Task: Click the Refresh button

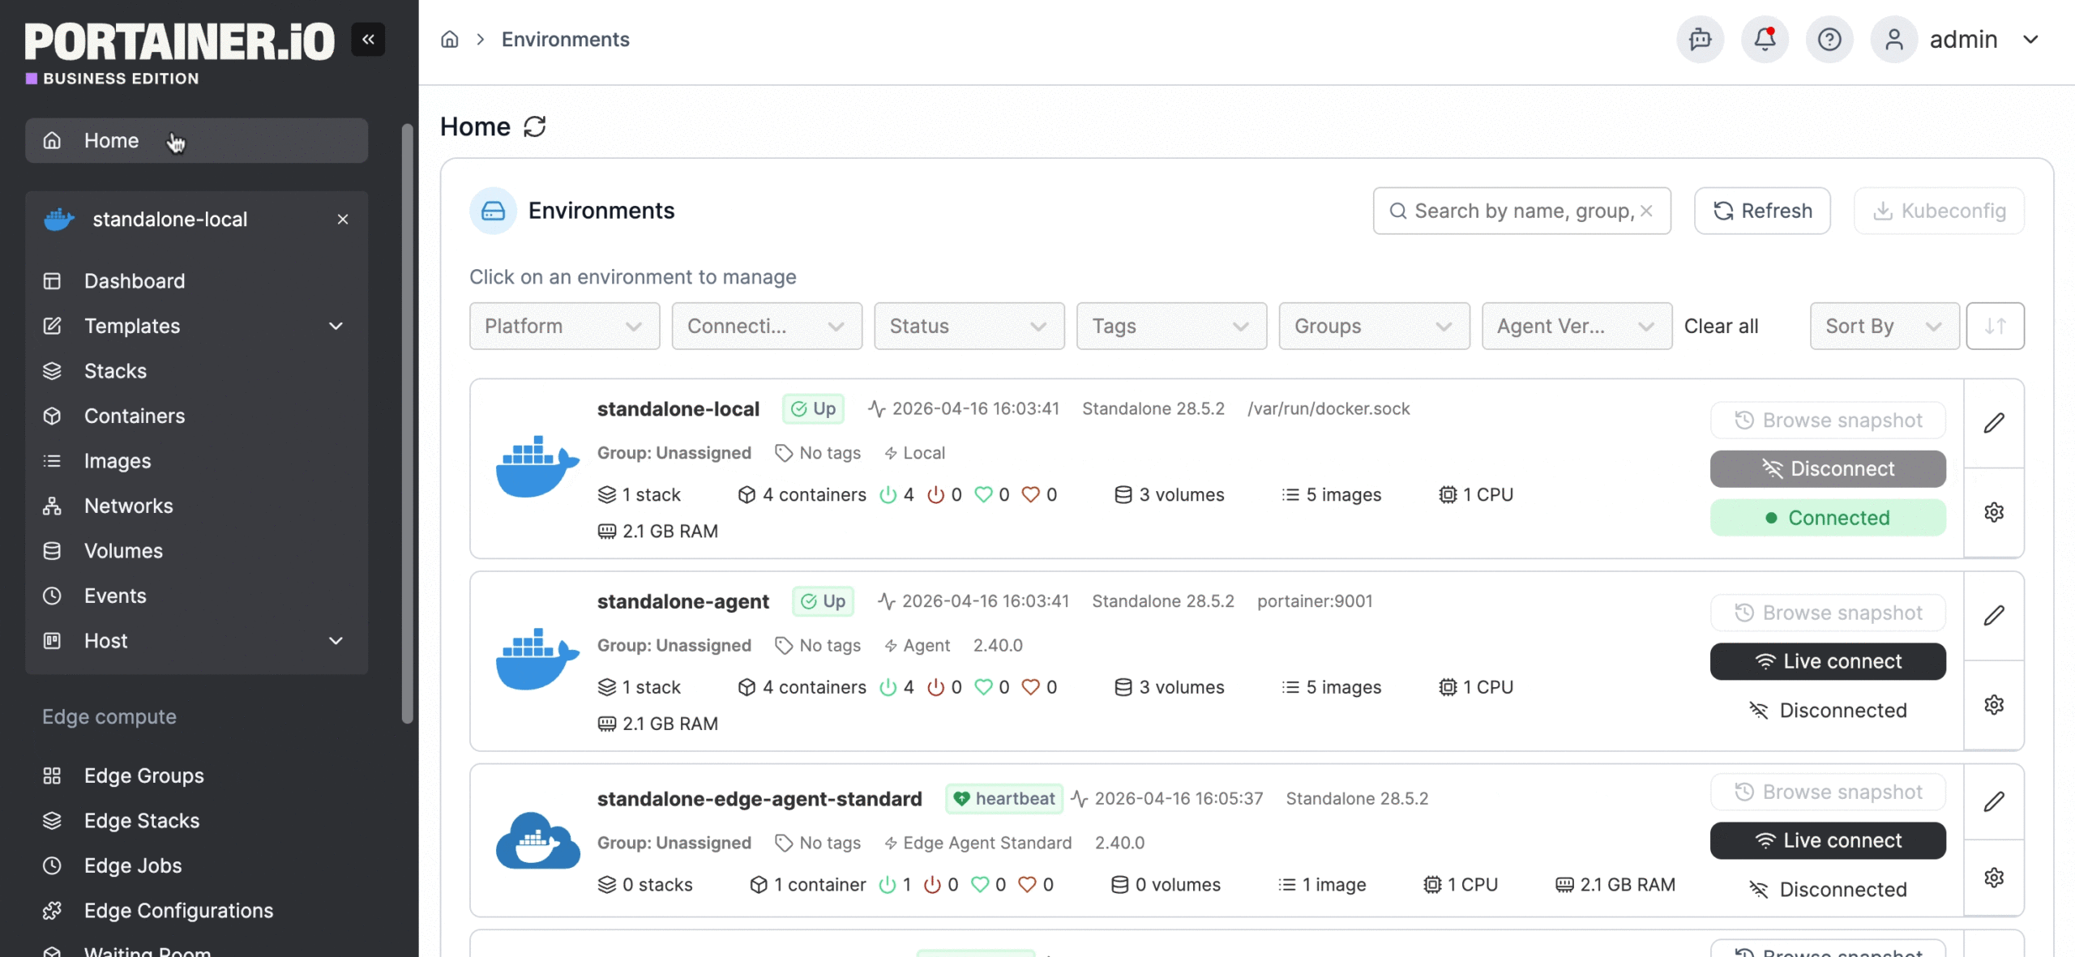Action: pos(1762,211)
